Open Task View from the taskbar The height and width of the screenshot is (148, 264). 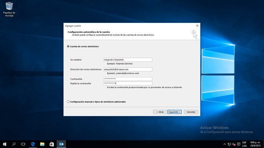click(x=23, y=144)
